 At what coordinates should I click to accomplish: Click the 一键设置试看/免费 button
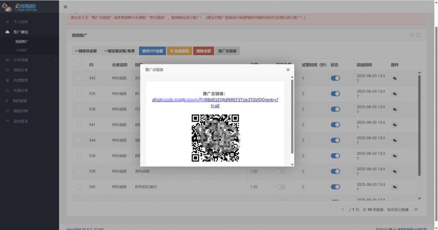pyautogui.click(x=119, y=51)
